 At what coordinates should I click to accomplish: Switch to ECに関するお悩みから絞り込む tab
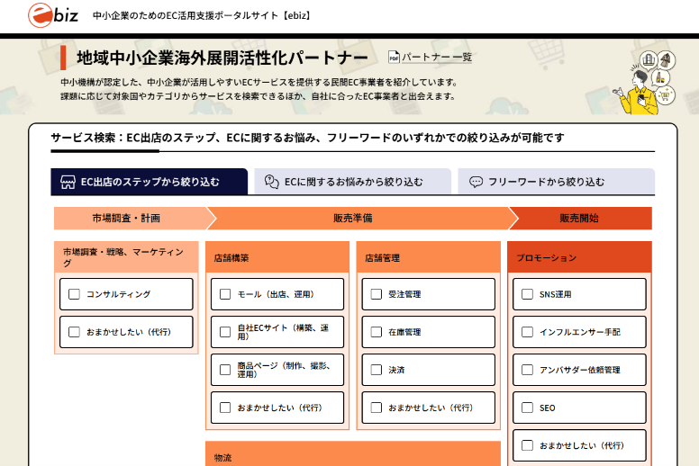tap(352, 182)
